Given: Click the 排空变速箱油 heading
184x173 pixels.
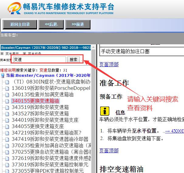Looking at the screenshot, I should click(121, 169).
